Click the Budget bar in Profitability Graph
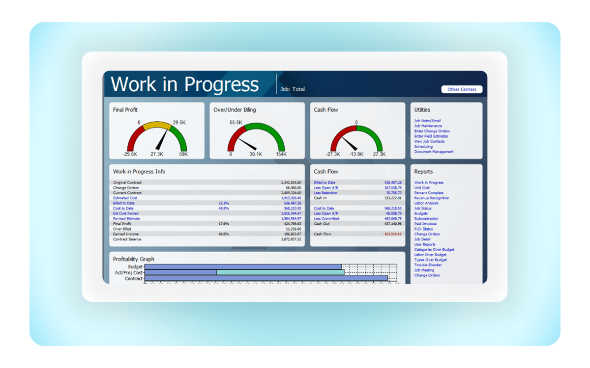The height and width of the screenshot is (368, 590). (243, 267)
